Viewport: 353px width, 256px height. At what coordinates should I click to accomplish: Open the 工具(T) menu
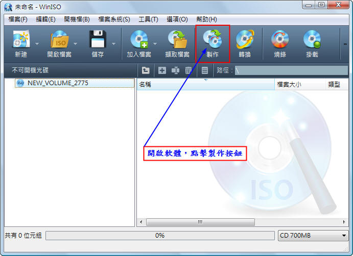[148, 19]
